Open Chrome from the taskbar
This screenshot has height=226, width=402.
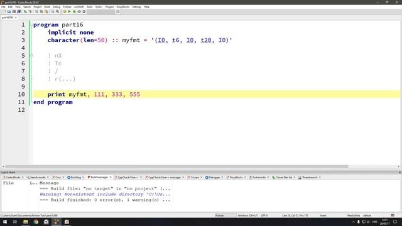click(36, 222)
